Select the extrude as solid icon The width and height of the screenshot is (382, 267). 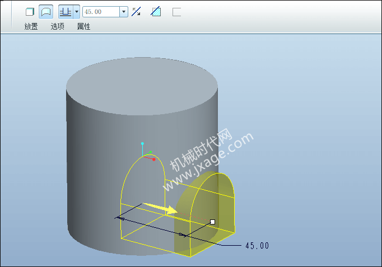point(30,12)
